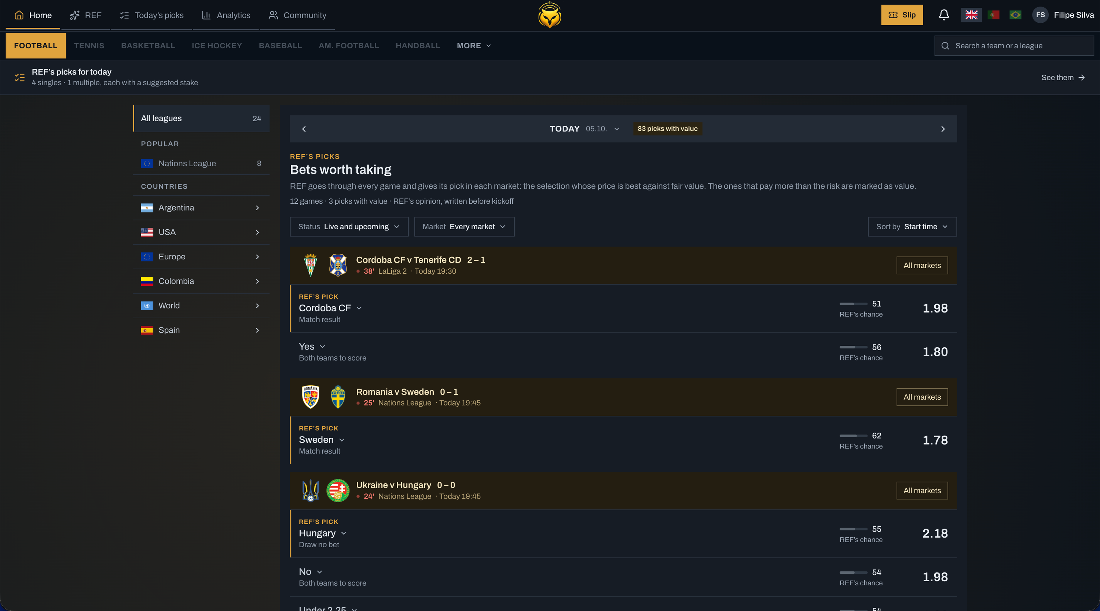
Task: Click the Romania team crest
Action: (x=311, y=397)
